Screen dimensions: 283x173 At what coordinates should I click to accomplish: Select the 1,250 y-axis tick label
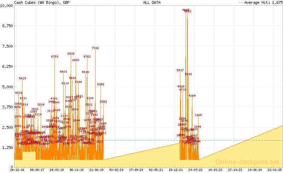[x=8, y=147]
